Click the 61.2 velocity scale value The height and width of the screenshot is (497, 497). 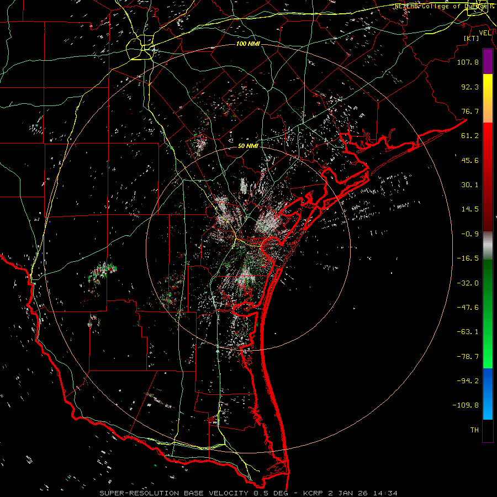click(x=470, y=136)
